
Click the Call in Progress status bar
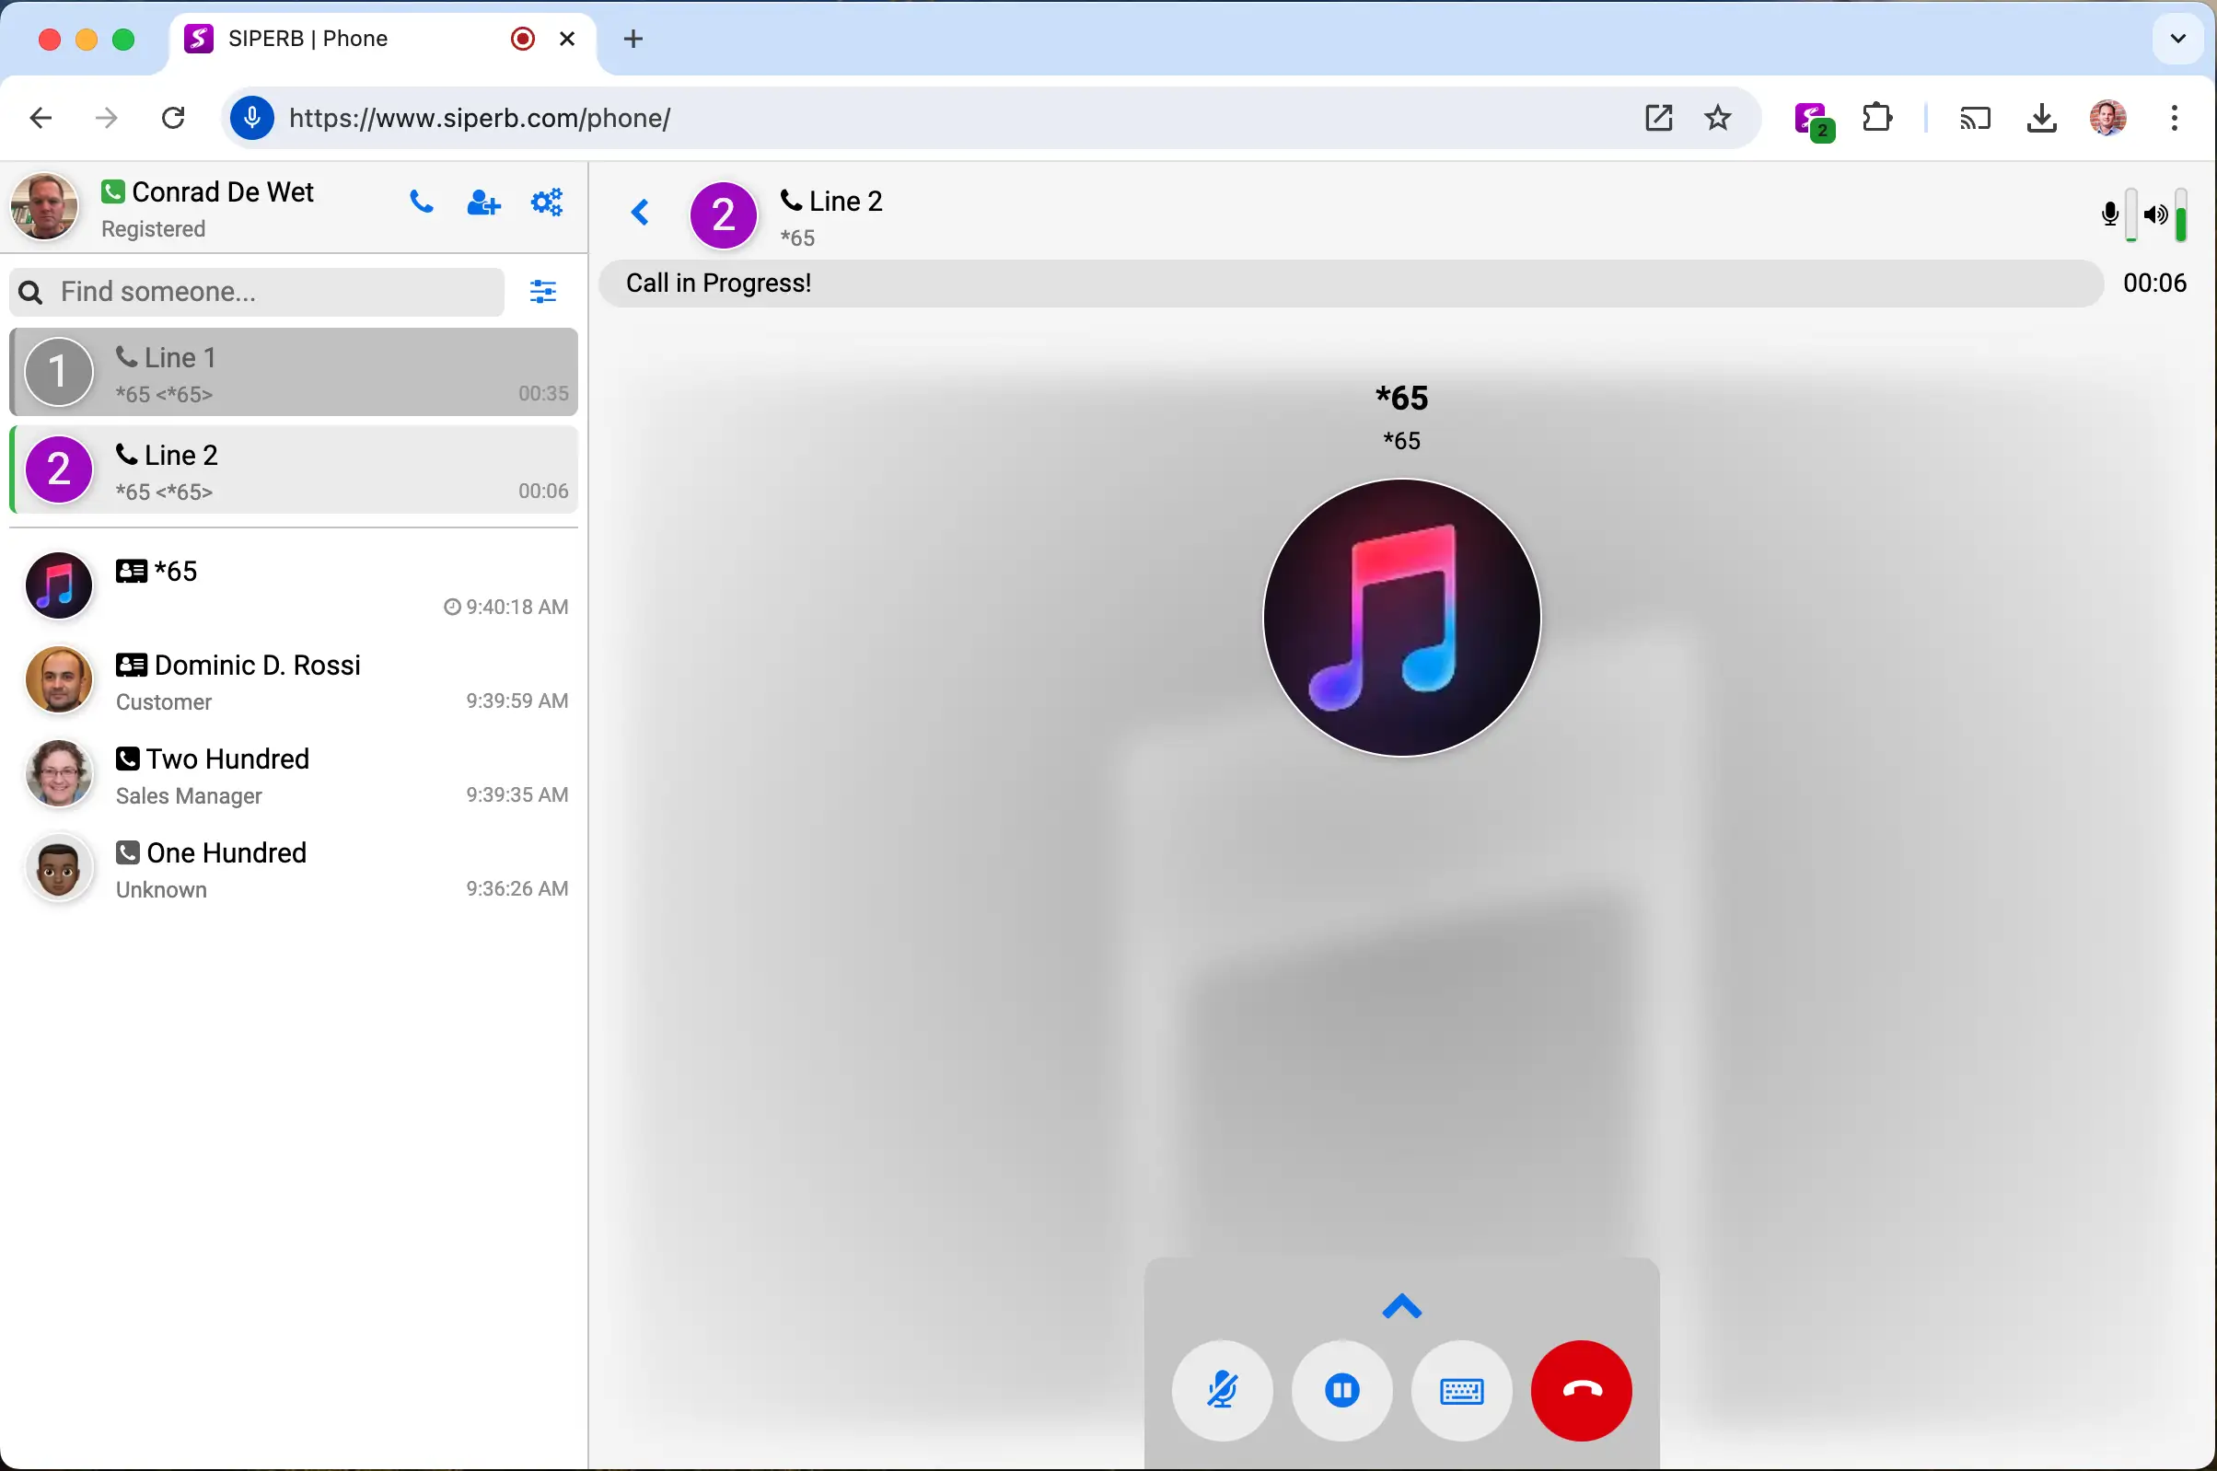tap(1350, 284)
